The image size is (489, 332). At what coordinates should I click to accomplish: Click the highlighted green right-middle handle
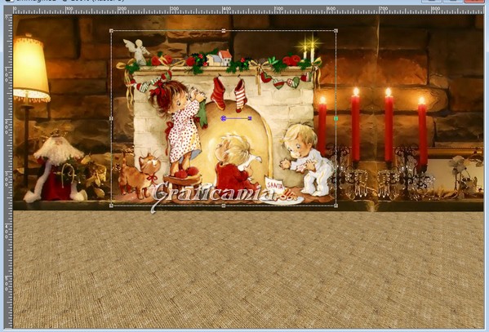[x=336, y=118]
